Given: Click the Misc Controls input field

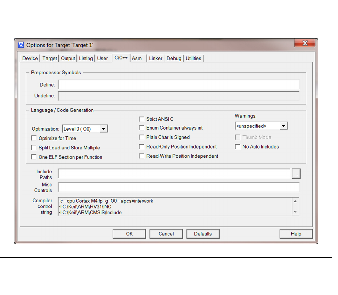Looking at the screenshot, I should click(179, 187).
